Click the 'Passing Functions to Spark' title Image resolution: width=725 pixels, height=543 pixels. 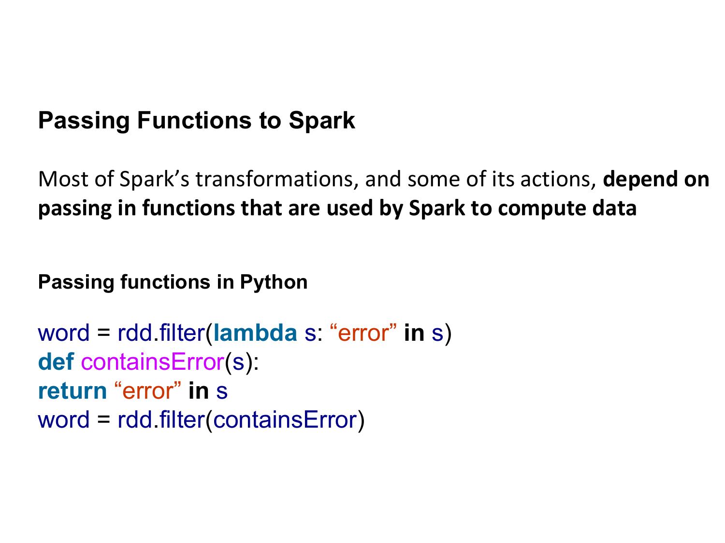(x=196, y=121)
